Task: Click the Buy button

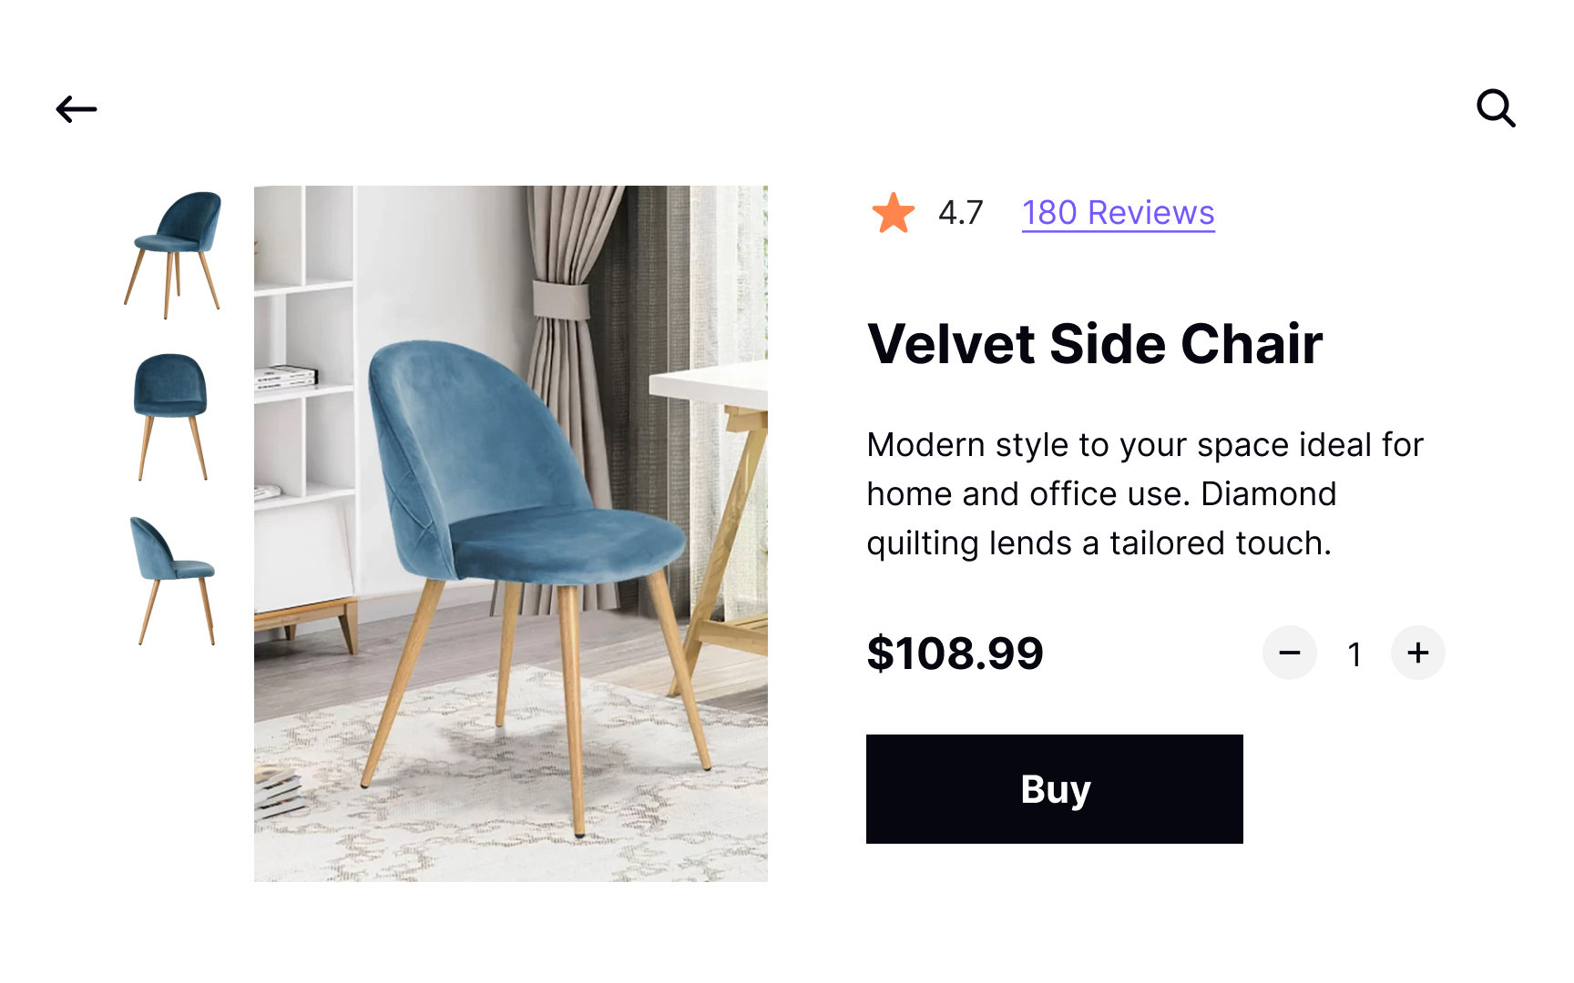Action: [x=1055, y=789]
